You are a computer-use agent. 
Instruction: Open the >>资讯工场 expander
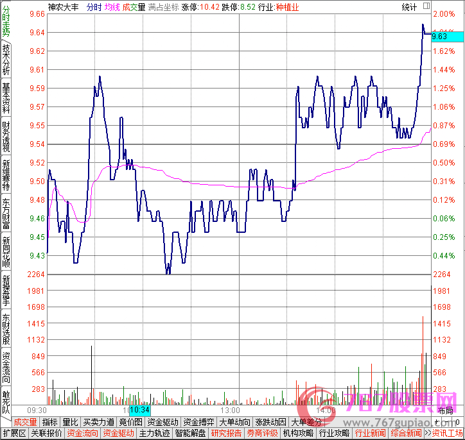(x=444, y=433)
